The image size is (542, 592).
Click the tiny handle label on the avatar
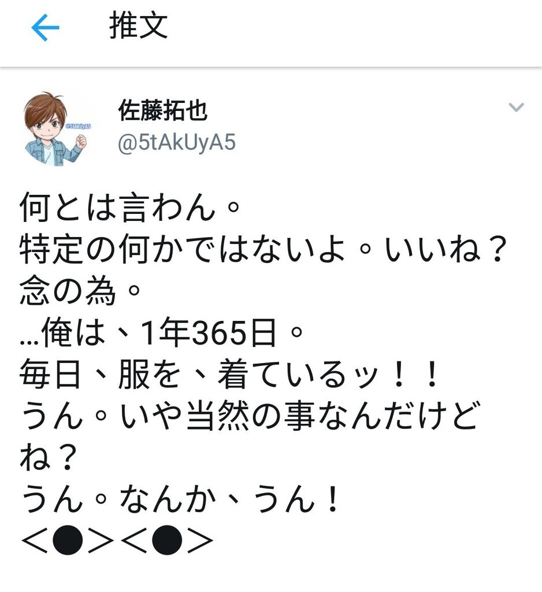tap(78, 126)
